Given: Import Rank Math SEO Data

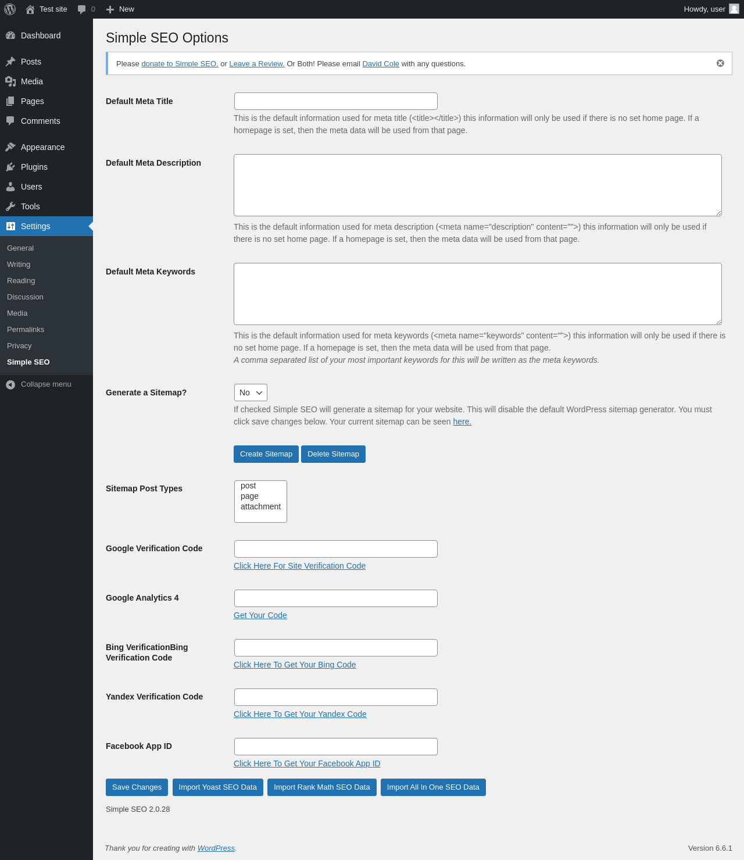Looking at the screenshot, I should pos(322,787).
